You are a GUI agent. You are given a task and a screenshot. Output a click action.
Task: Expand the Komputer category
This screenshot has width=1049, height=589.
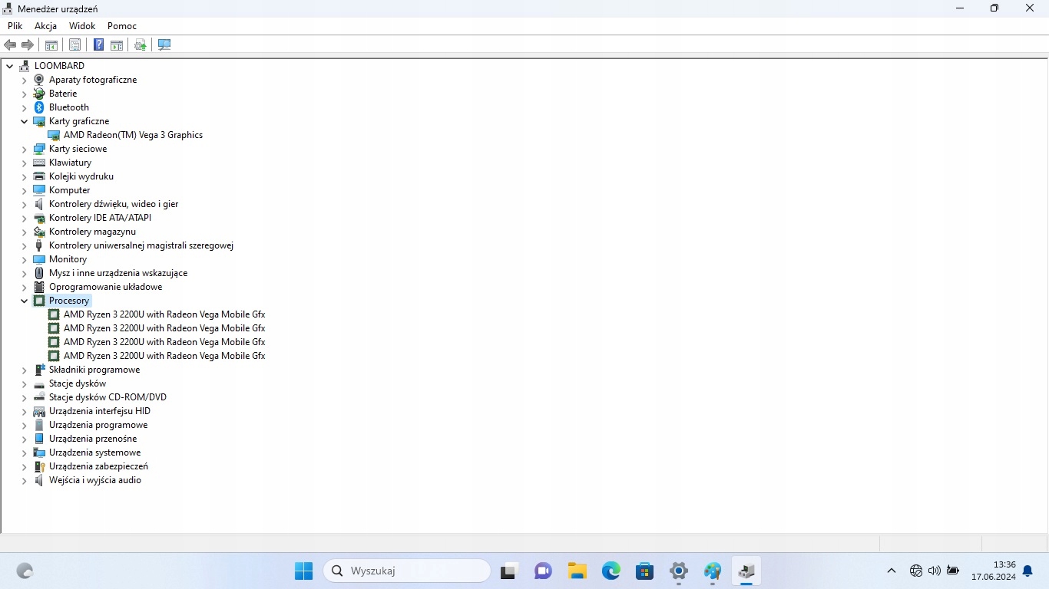point(25,190)
